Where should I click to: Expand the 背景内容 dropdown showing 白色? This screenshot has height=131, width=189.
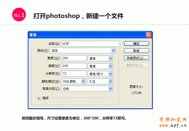tap(87, 89)
